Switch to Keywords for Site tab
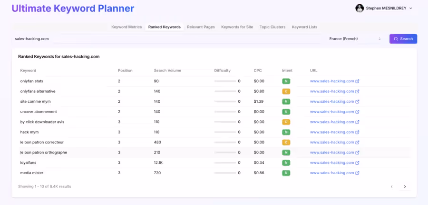 point(237,27)
